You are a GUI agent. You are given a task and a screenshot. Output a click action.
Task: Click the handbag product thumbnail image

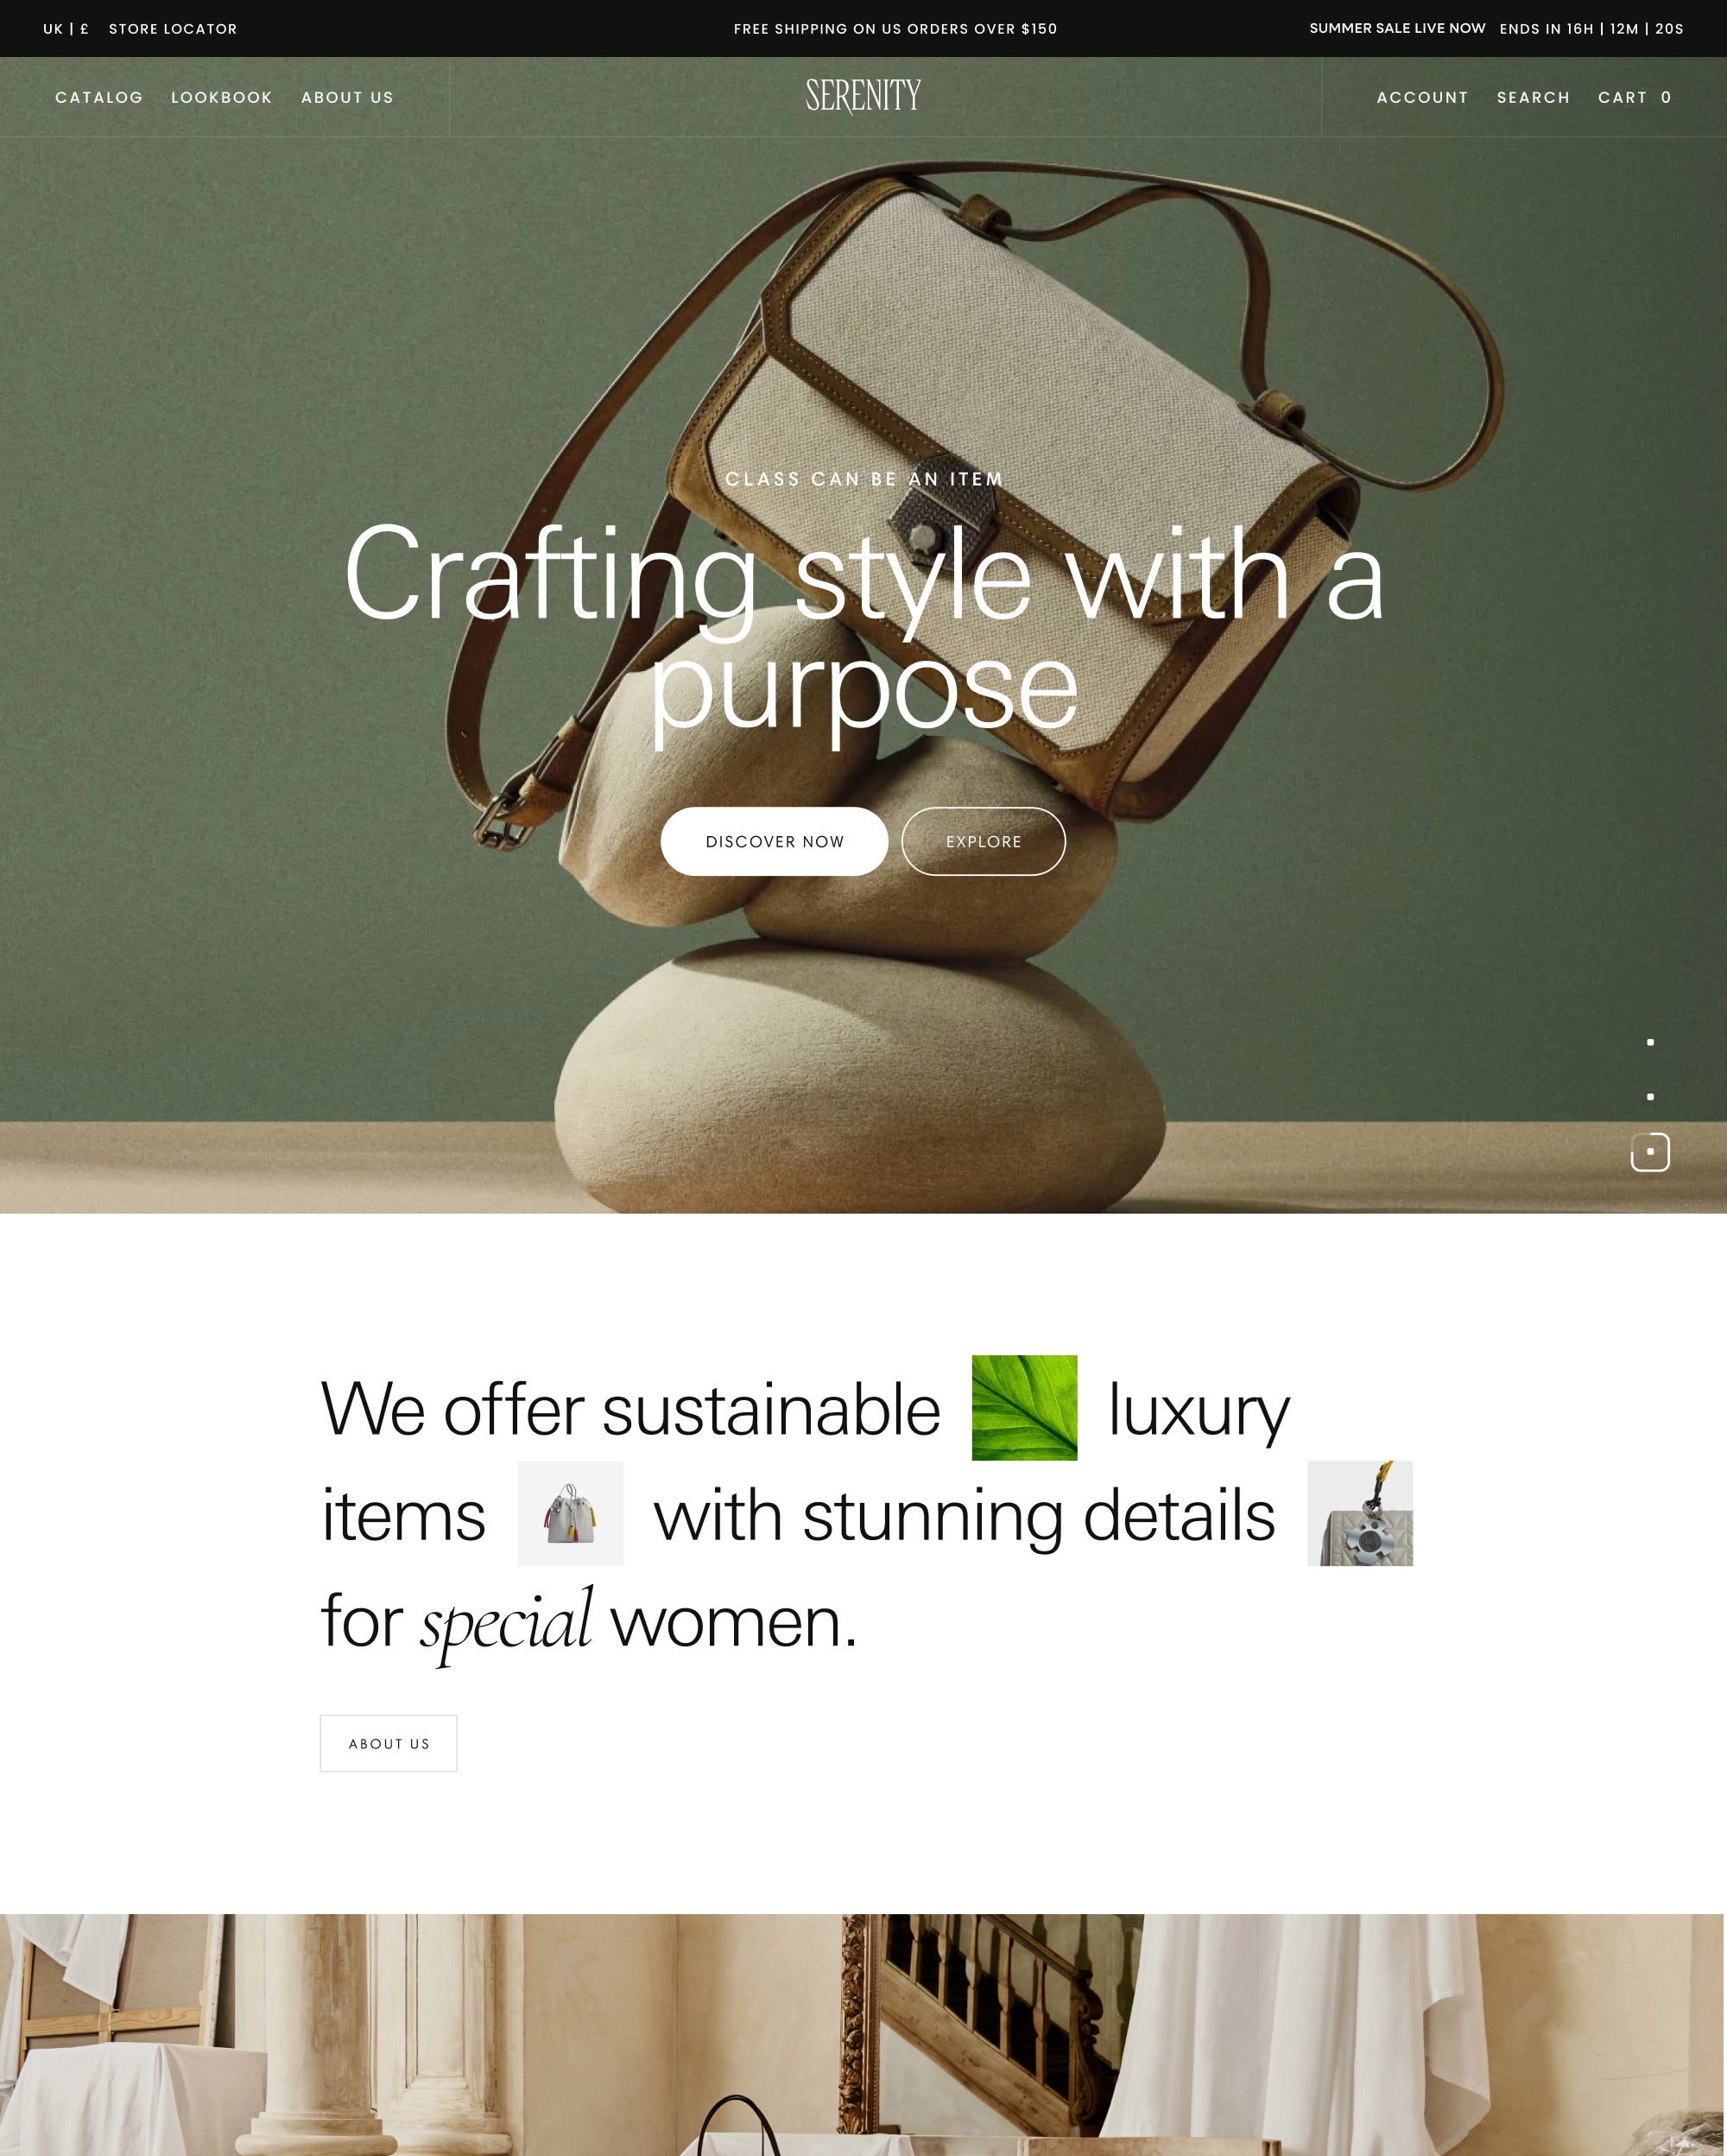(x=567, y=1512)
